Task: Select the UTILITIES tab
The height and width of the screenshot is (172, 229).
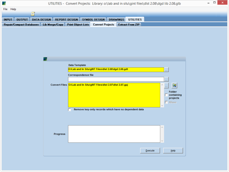Action: pos(135,19)
